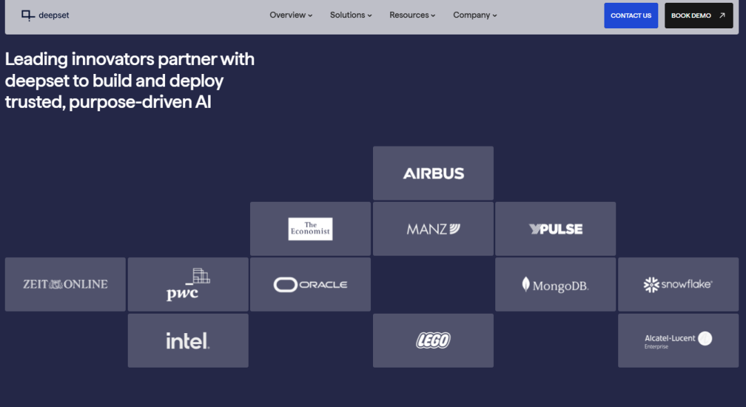Expand the Solutions menu
746x407 pixels.
pos(351,15)
